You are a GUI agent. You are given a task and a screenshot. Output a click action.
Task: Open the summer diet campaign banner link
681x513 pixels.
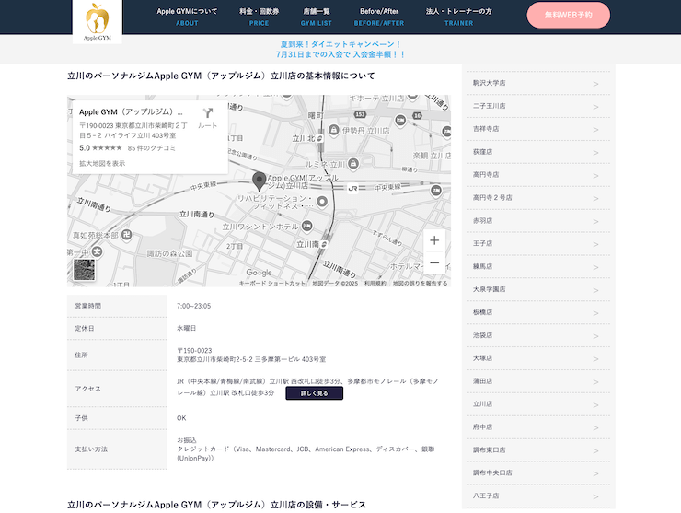340,49
